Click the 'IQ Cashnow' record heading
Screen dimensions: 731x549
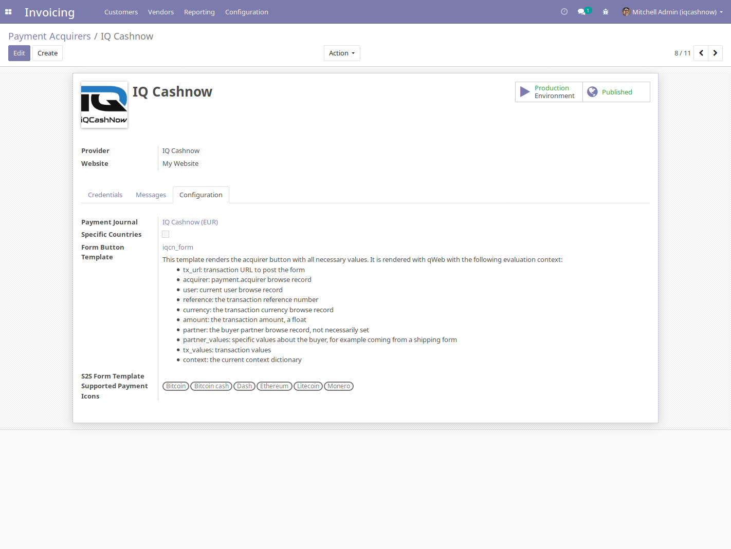(172, 91)
